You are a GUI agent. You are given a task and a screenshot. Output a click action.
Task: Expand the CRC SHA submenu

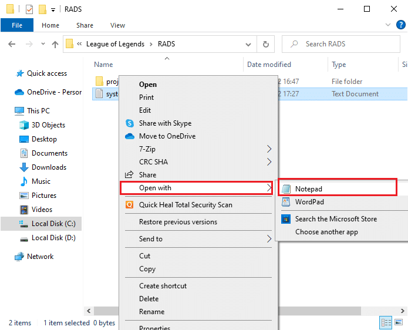point(198,162)
